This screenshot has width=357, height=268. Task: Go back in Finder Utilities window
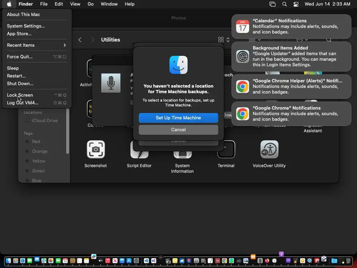pos(80,40)
